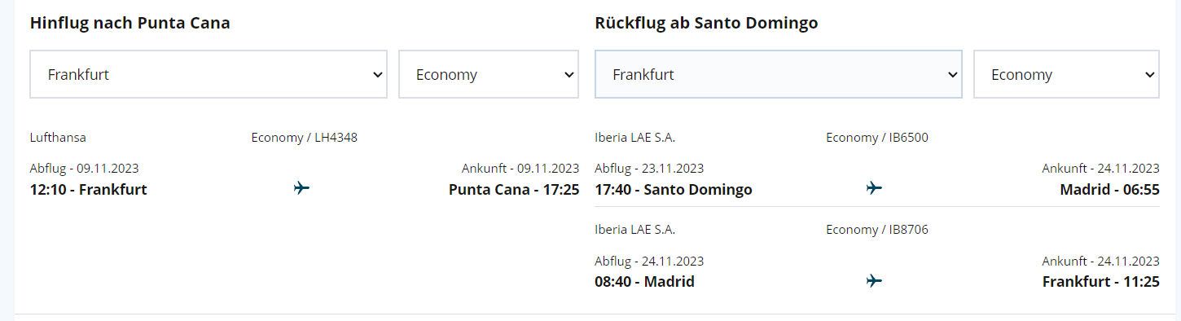This screenshot has width=1181, height=321.
Task: Open the outbound Economy class dropdown
Action: [x=489, y=74]
